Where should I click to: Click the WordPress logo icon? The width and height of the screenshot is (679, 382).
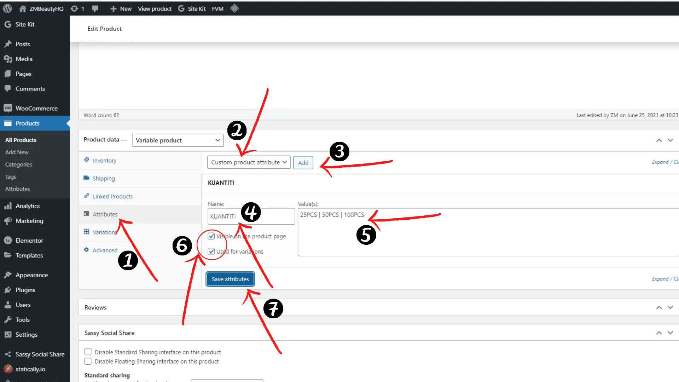(x=7, y=8)
